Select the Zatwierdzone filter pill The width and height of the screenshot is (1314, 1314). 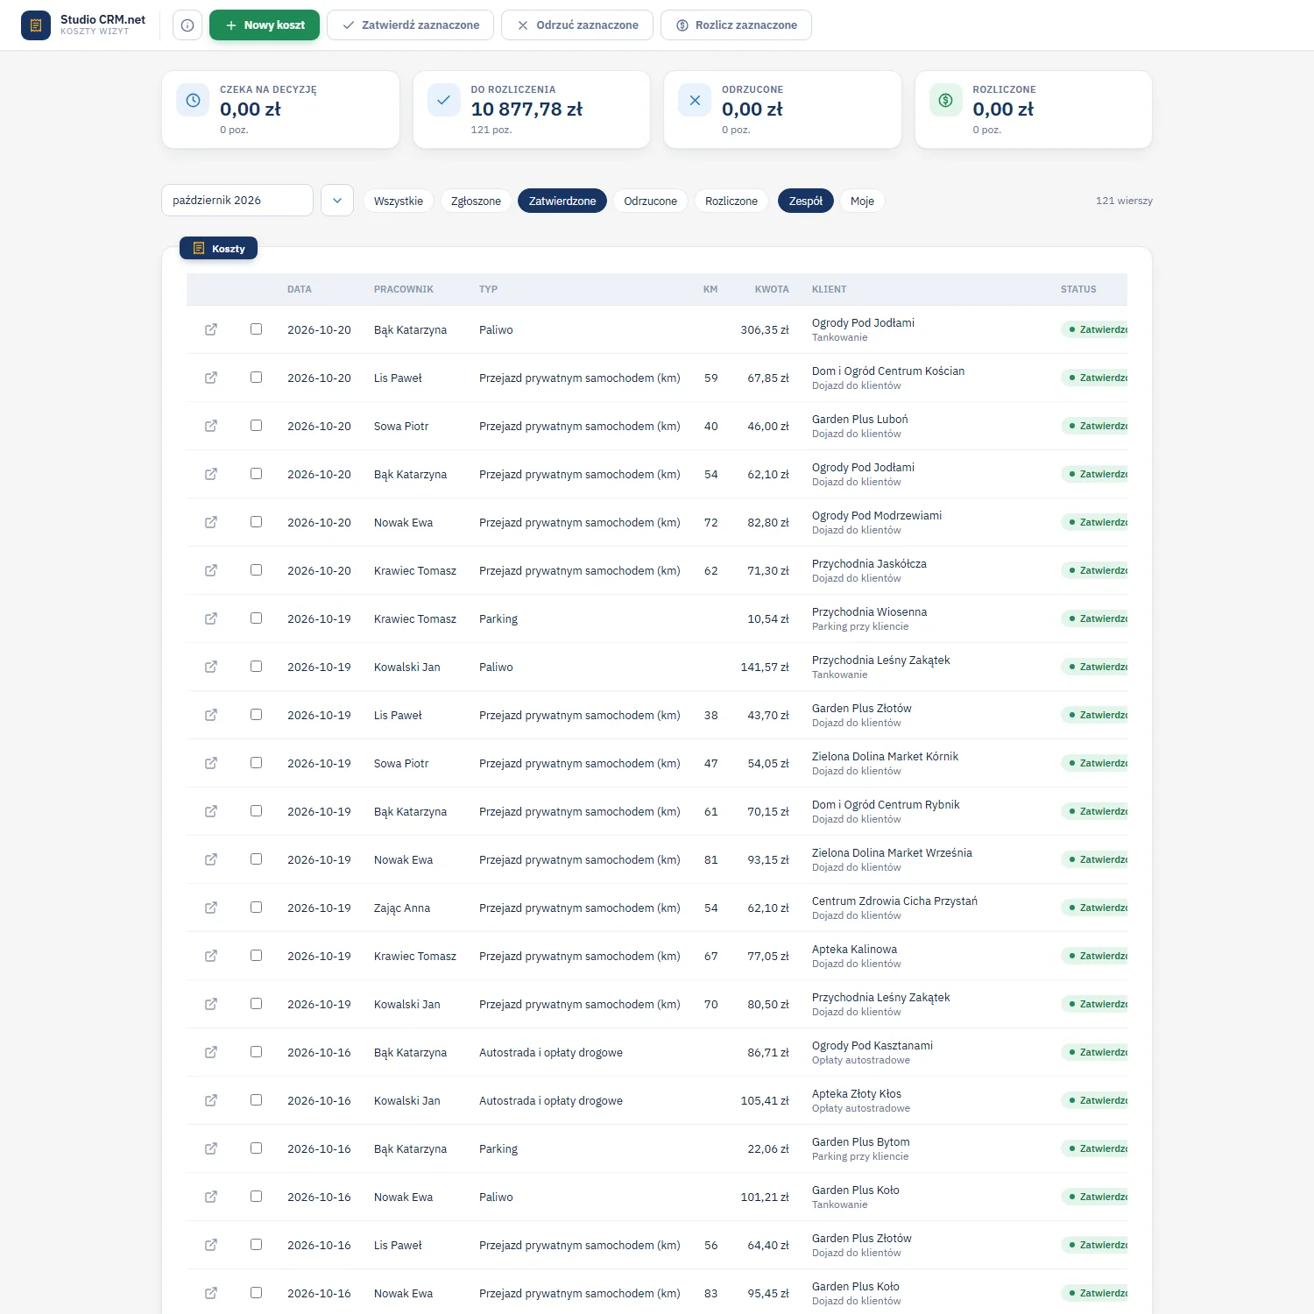[x=562, y=201]
